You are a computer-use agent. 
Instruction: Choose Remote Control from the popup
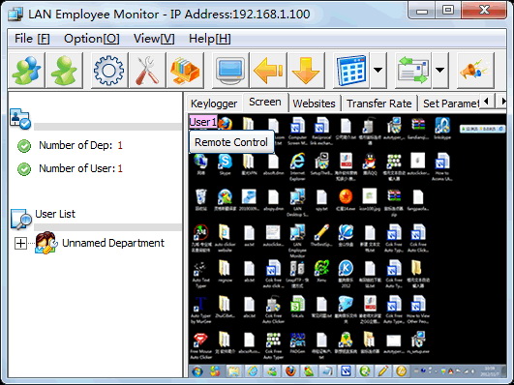click(231, 142)
